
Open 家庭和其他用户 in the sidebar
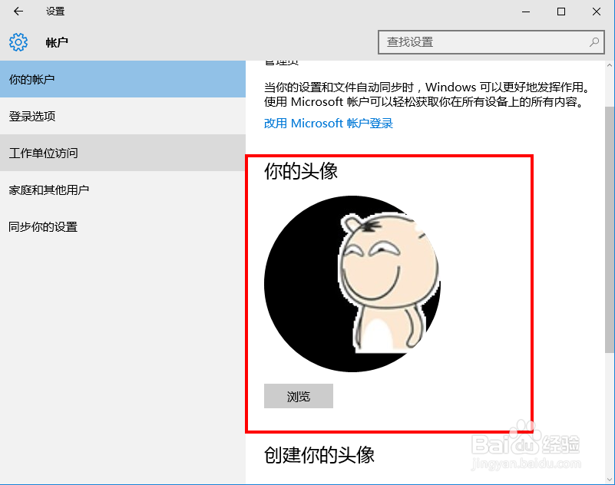pyautogui.click(x=123, y=190)
